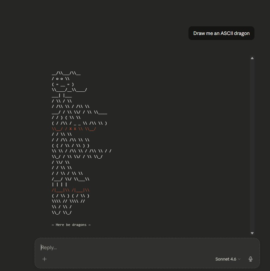Click the 'Draw me an ASCII dragon' message bubble

click(221, 33)
